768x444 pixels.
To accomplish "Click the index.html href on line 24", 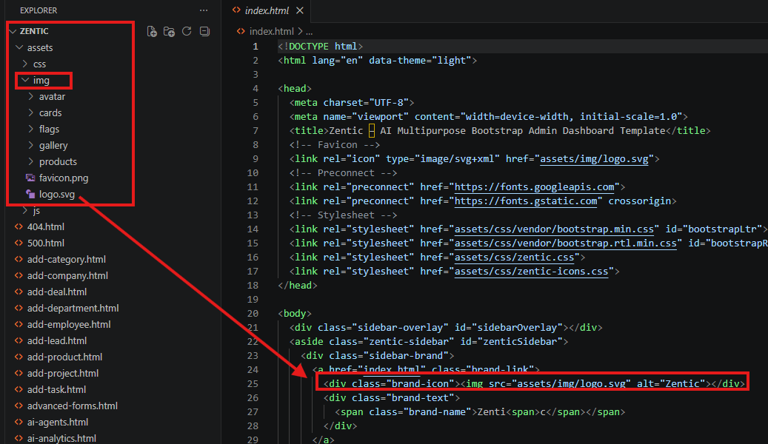I will click(391, 369).
